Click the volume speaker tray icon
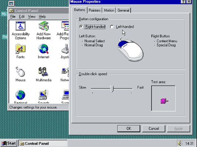This screenshot has width=197, height=147. click(180, 143)
